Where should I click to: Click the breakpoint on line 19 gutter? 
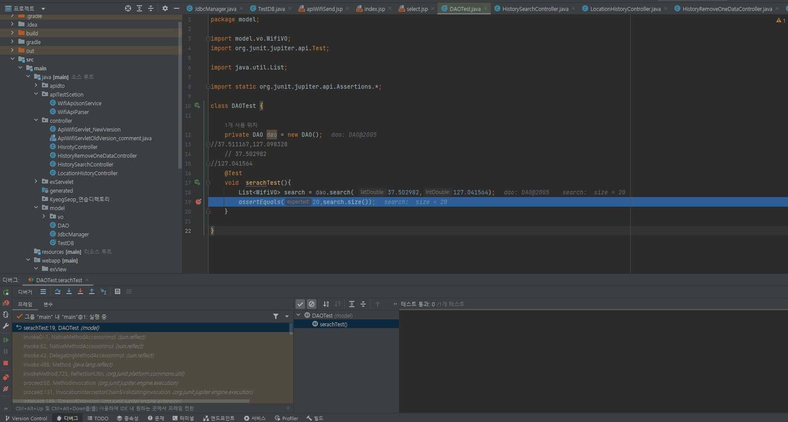[x=198, y=202]
